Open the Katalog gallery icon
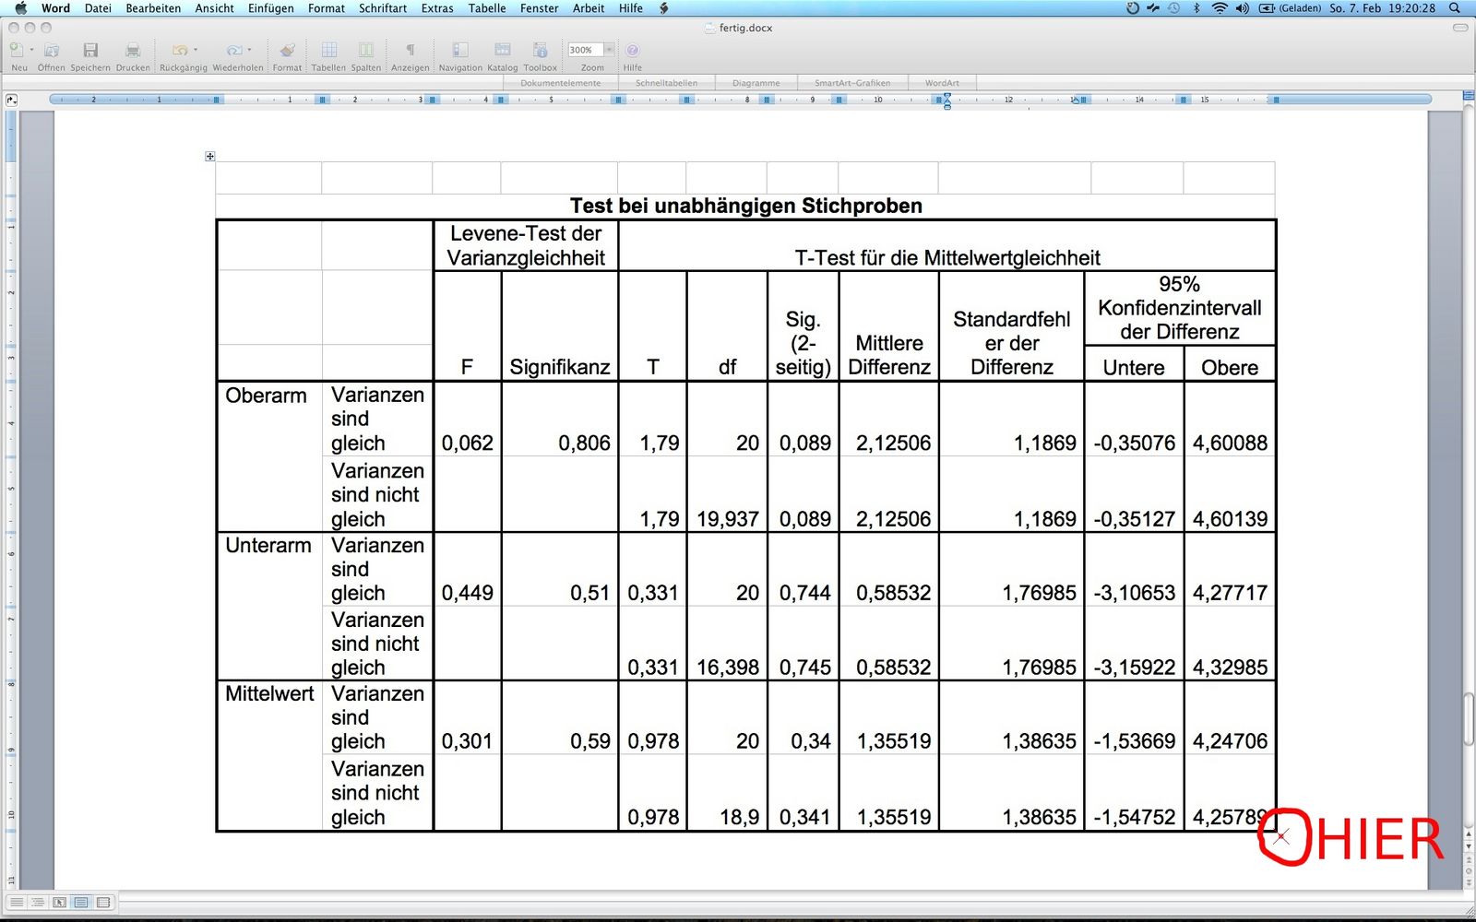 (x=503, y=51)
